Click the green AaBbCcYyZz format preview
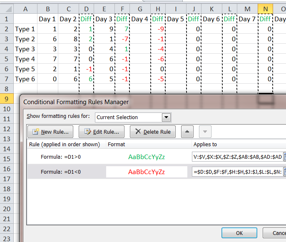Screen dimensions: 286x242 [x=147, y=157]
